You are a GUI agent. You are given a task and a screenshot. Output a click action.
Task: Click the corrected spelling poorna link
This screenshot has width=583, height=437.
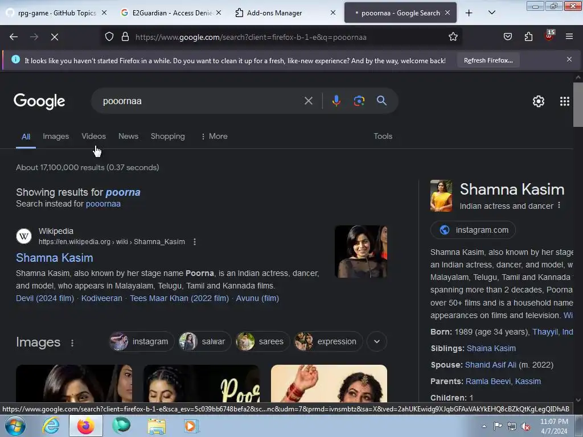click(123, 192)
